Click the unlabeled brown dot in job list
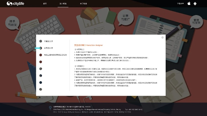 coord(41,62)
